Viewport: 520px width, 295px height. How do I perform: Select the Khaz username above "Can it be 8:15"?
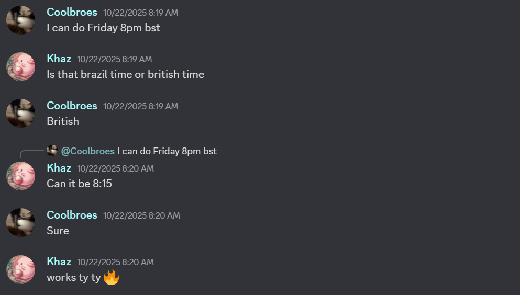pyautogui.click(x=59, y=168)
